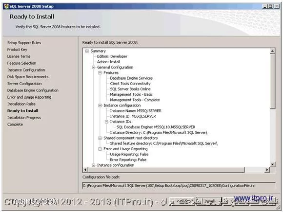Select Installation Progress step
This screenshot has height=212, width=283.
[24, 118]
